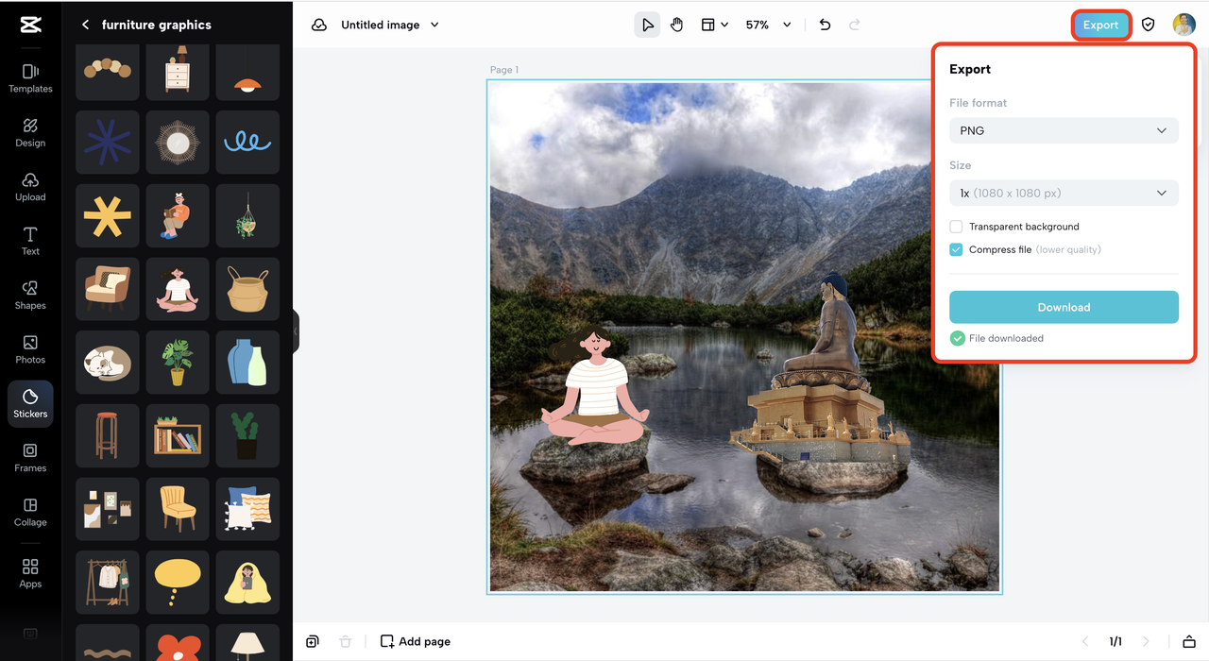This screenshot has width=1209, height=661.
Task: Add the bookshelf sticker
Action: [x=178, y=436]
